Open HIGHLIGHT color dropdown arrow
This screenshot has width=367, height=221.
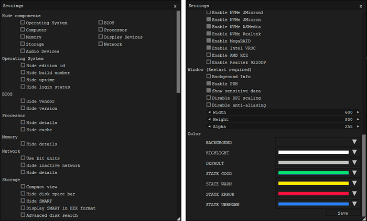pyautogui.click(x=354, y=152)
